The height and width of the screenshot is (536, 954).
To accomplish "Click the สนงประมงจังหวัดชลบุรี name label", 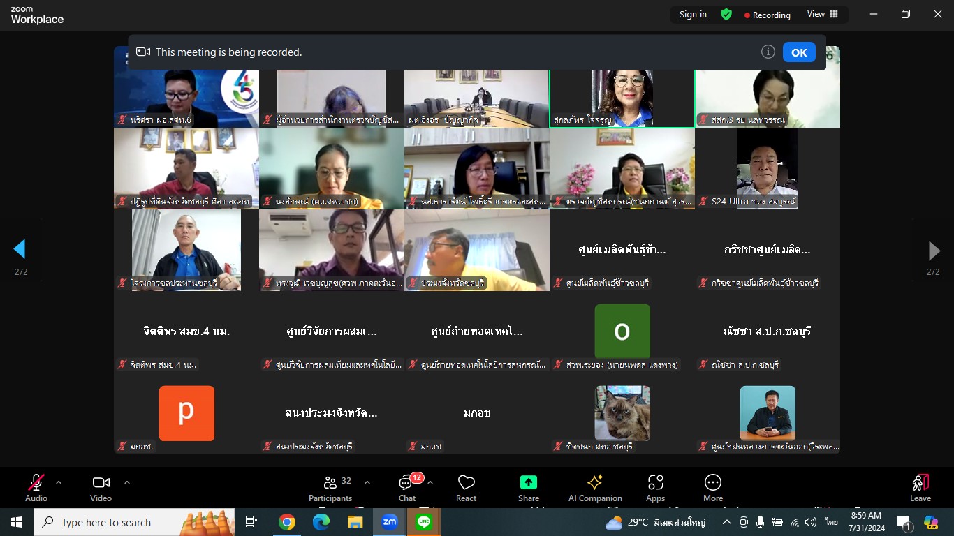I will [x=314, y=446].
